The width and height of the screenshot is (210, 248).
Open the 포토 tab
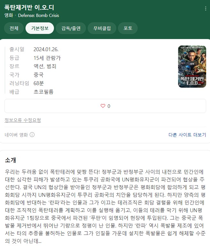(x=128, y=28)
